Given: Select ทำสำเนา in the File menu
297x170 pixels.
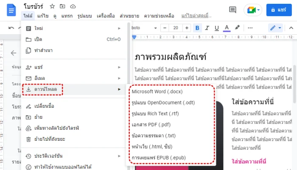Looking at the screenshot, I should coord(73,50).
